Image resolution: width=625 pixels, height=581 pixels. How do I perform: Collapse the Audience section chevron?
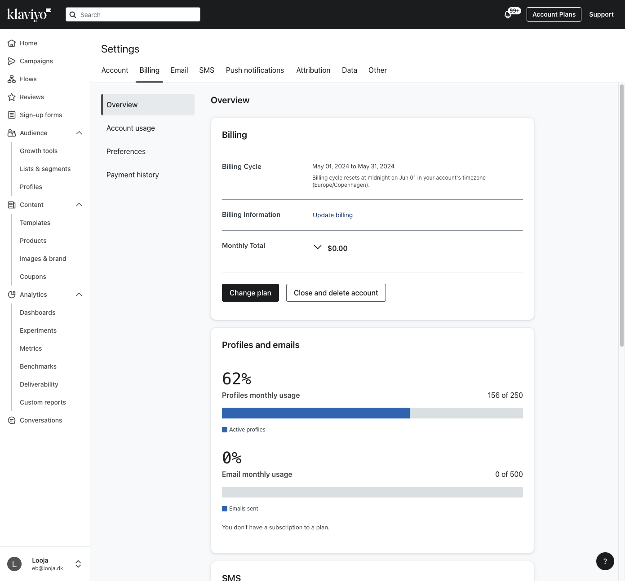pyautogui.click(x=79, y=133)
